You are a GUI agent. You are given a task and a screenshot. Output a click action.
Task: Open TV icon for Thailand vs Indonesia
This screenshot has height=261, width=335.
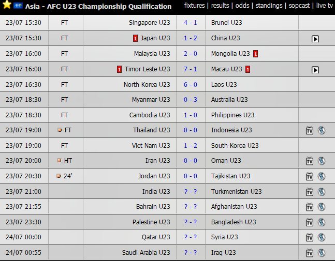coord(310,131)
